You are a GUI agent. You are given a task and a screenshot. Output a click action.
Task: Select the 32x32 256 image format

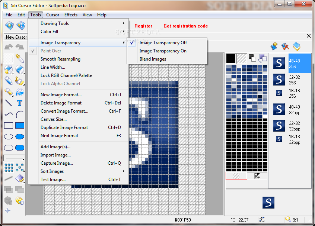pos(290,80)
